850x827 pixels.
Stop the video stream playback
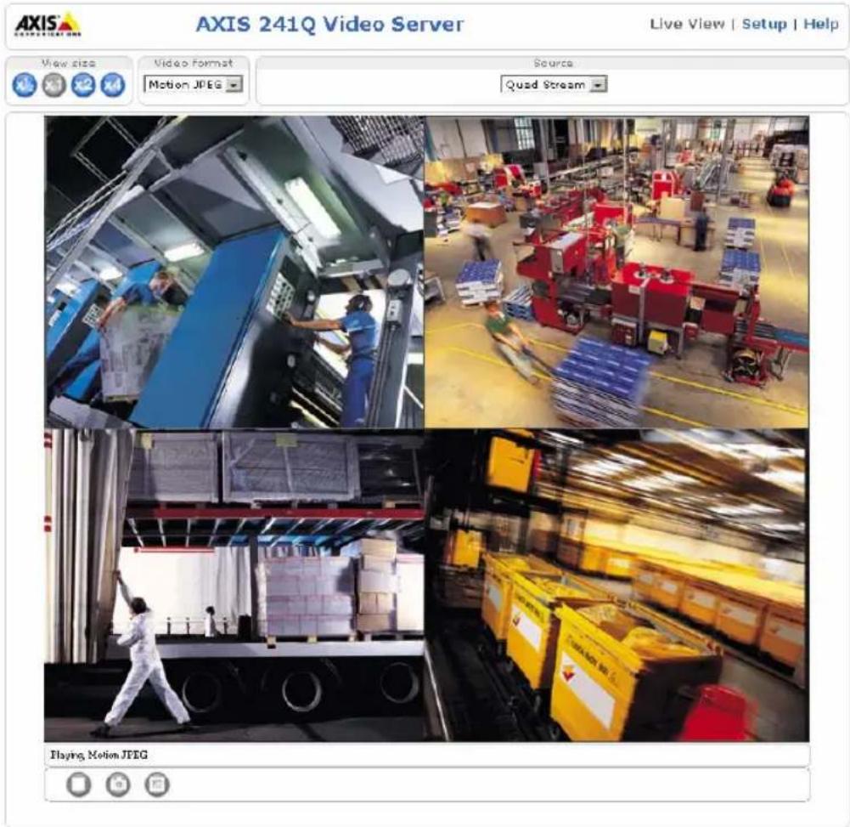click(x=79, y=785)
